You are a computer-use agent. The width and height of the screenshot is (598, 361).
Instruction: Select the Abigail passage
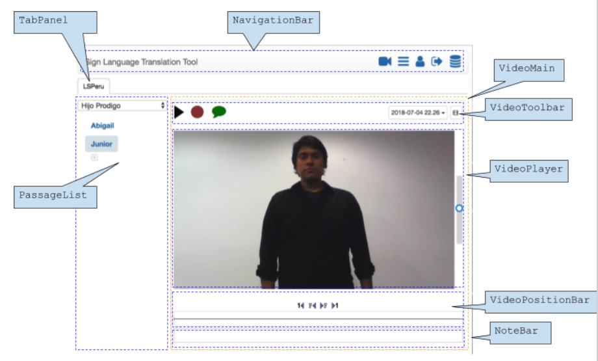pyautogui.click(x=102, y=126)
